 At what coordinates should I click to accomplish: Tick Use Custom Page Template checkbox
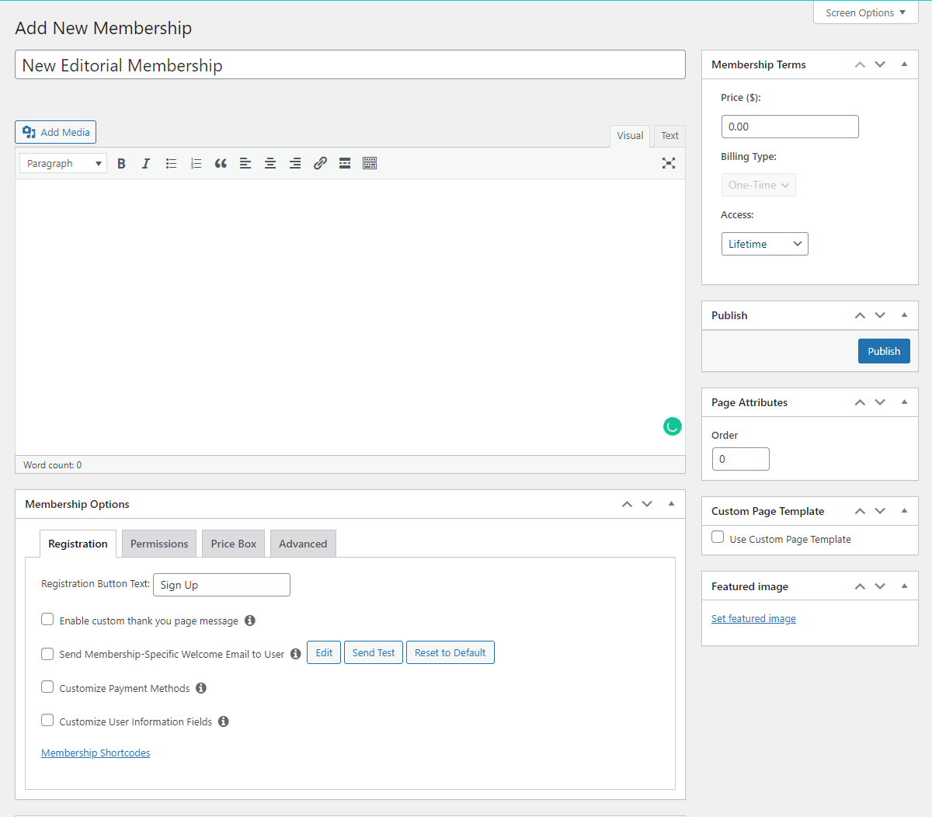(x=718, y=537)
